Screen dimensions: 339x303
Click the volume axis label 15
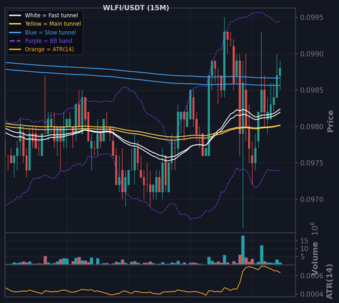(x=304, y=241)
